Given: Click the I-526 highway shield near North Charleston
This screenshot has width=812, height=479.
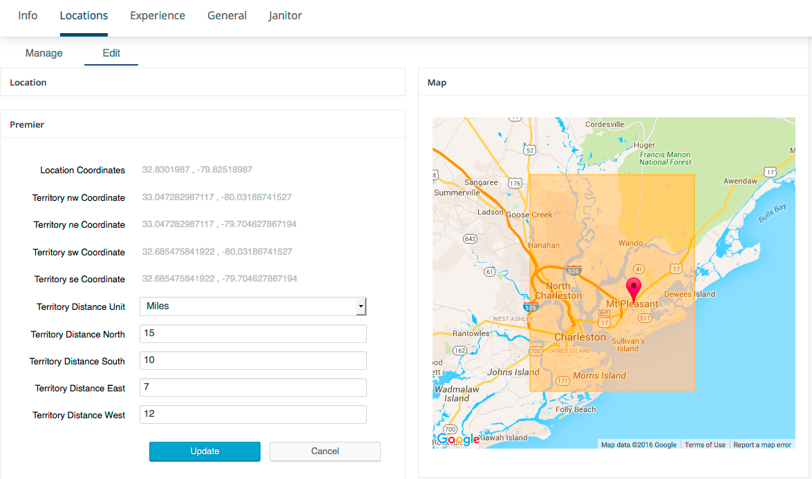Looking at the screenshot, I should click(573, 271).
